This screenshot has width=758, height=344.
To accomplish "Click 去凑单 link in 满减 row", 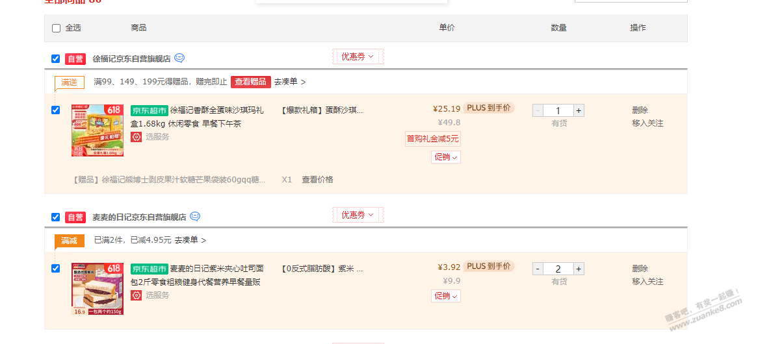I will click(x=190, y=240).
